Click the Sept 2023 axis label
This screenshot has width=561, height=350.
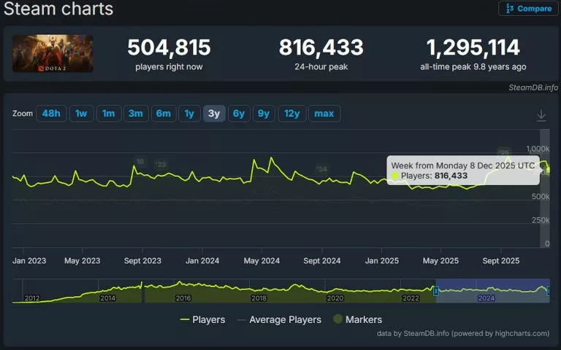point(142,261)
